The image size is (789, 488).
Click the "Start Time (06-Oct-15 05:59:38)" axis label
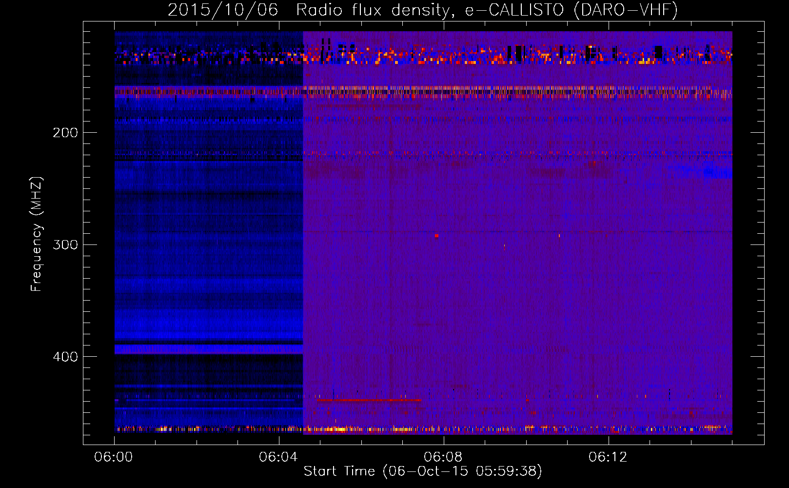pyautogui.click(x=423, y=471)
